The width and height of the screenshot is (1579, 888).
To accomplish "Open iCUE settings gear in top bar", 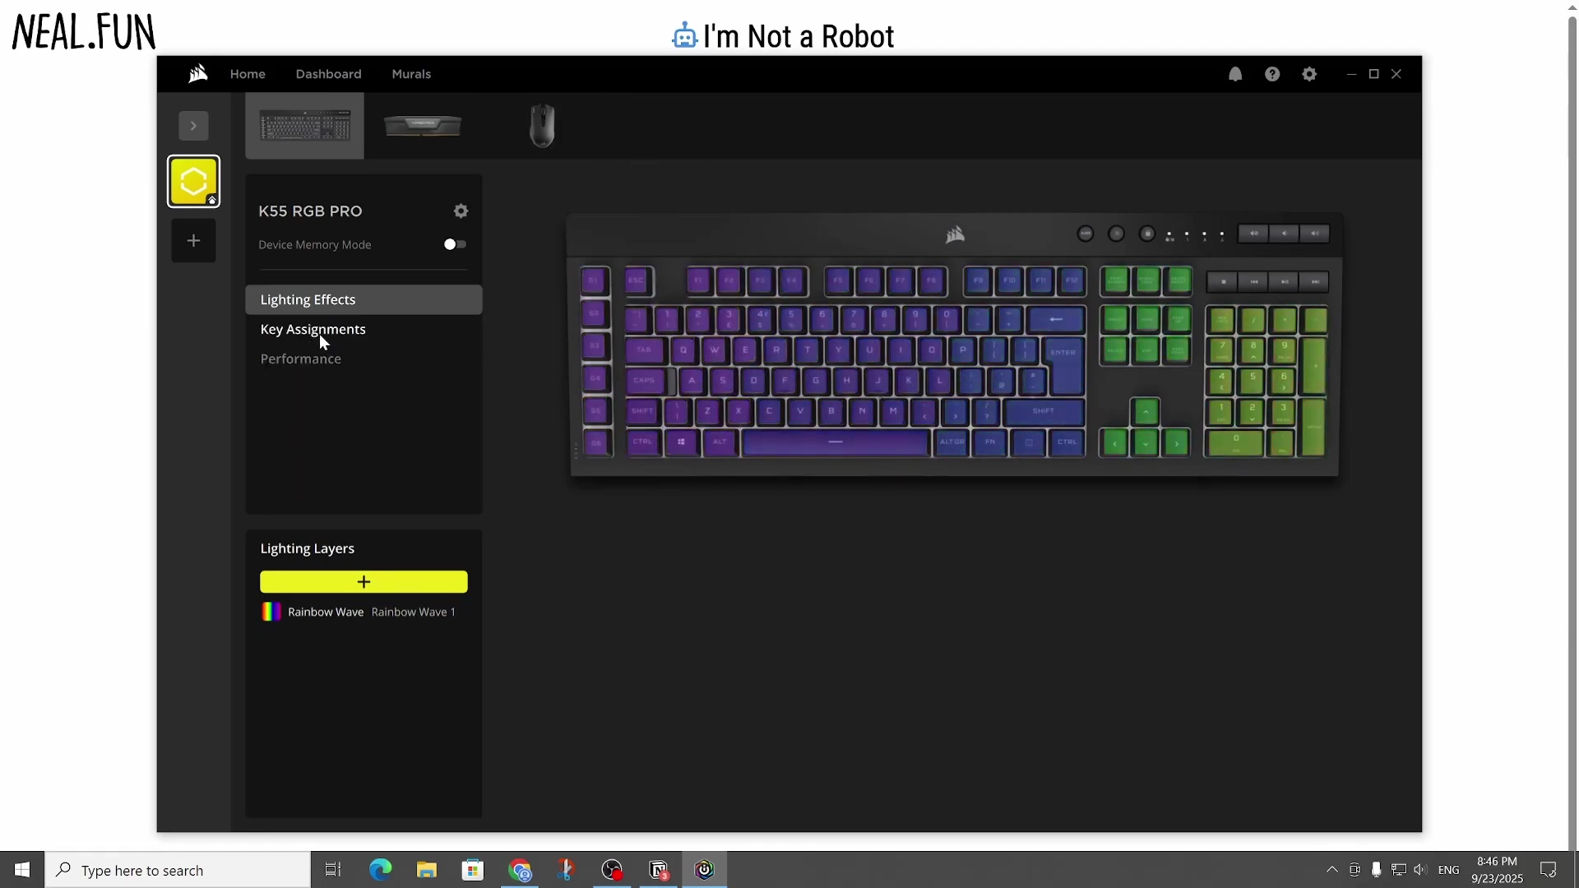I will pyautogui.click(x=1309, y=74).
